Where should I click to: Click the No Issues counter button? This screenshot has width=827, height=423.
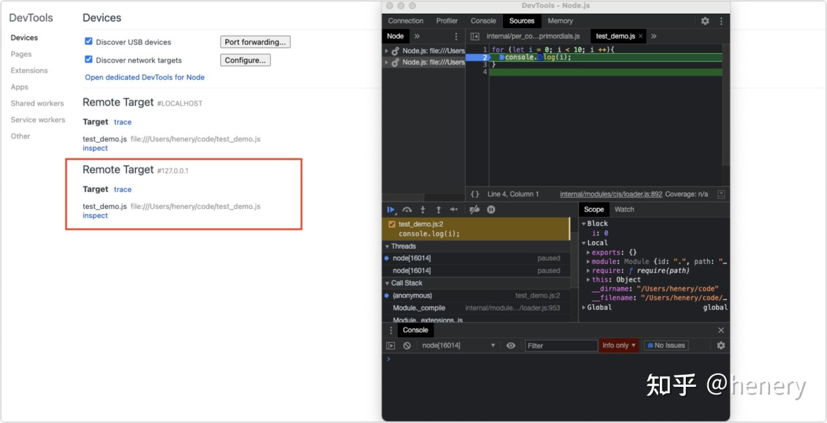[666, 346]
